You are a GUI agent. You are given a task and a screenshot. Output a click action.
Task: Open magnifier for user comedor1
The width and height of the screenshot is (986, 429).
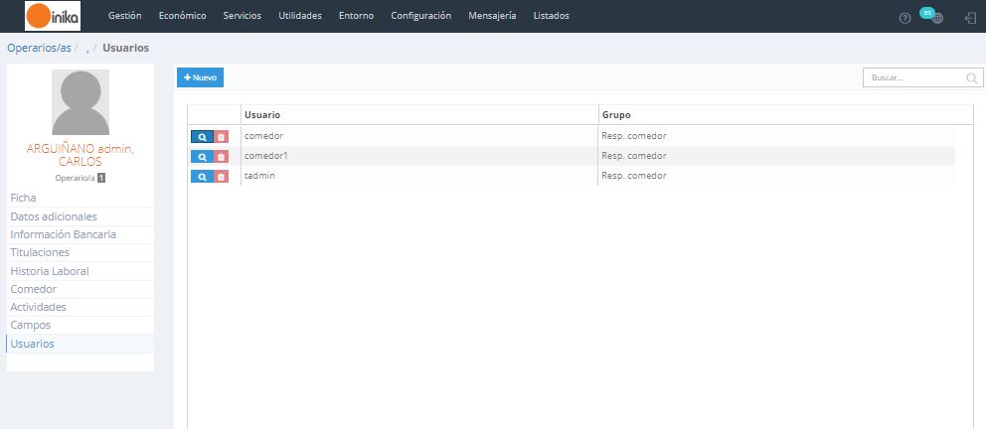[202, 156]
